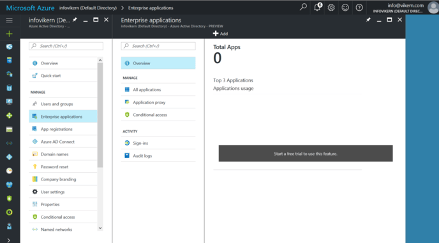Image resolution: width=439 pixels, height=243 pixels.
Task: Open Conditional access in directory menu
Action: 63,217
